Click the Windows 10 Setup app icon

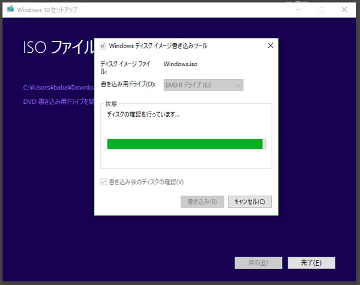[10, 9]
